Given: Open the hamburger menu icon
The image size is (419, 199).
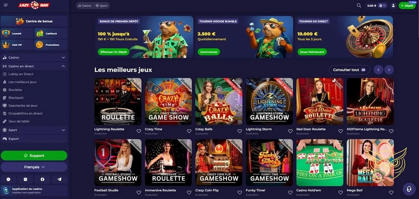Looking at the screenshot, I should (6, 5).
